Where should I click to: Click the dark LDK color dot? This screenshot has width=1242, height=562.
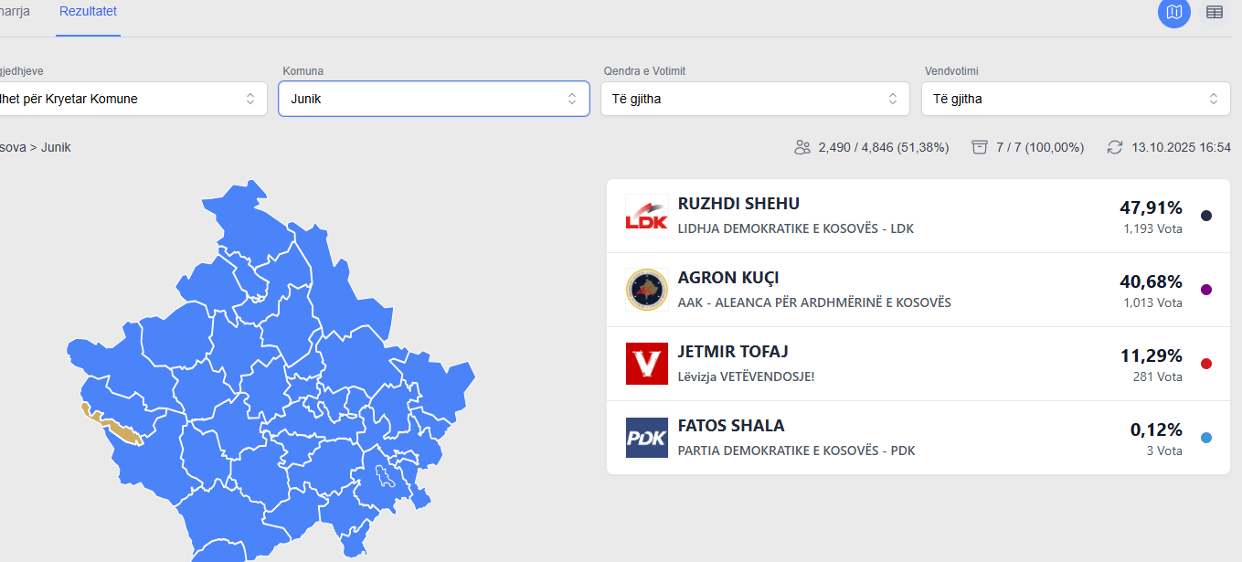click(1205, 216)
